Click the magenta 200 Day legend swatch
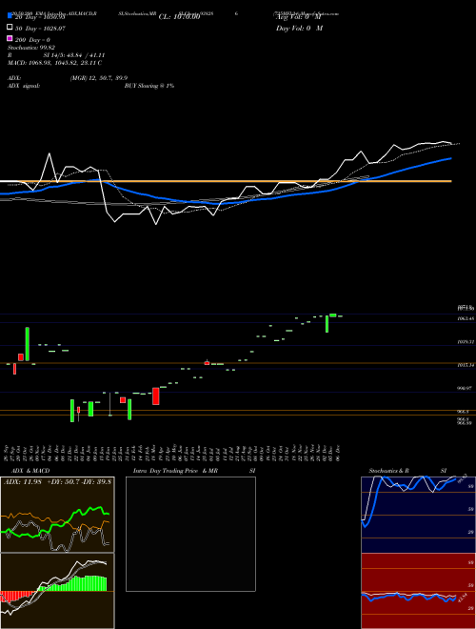Viewport: 476px width, 629px height. point(10,38)
